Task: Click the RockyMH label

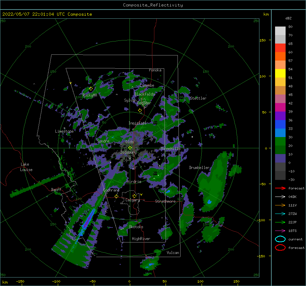Action: [x=90, y=95]
